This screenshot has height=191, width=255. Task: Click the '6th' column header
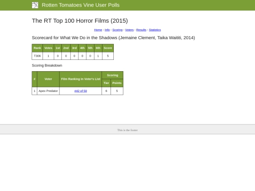pyautogui.click(x=98, y=48)
